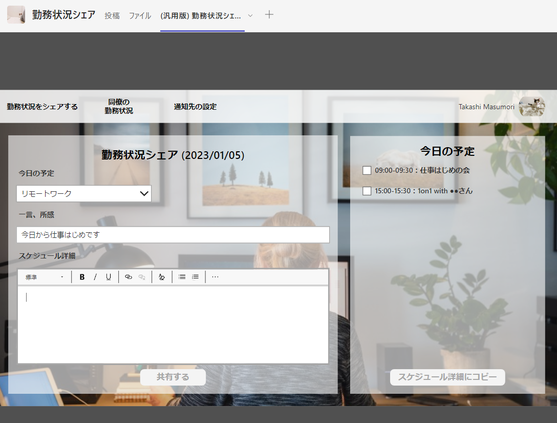Toggle italic formatting in the editor
557x423 pixels.
click(x=95, y=277)
